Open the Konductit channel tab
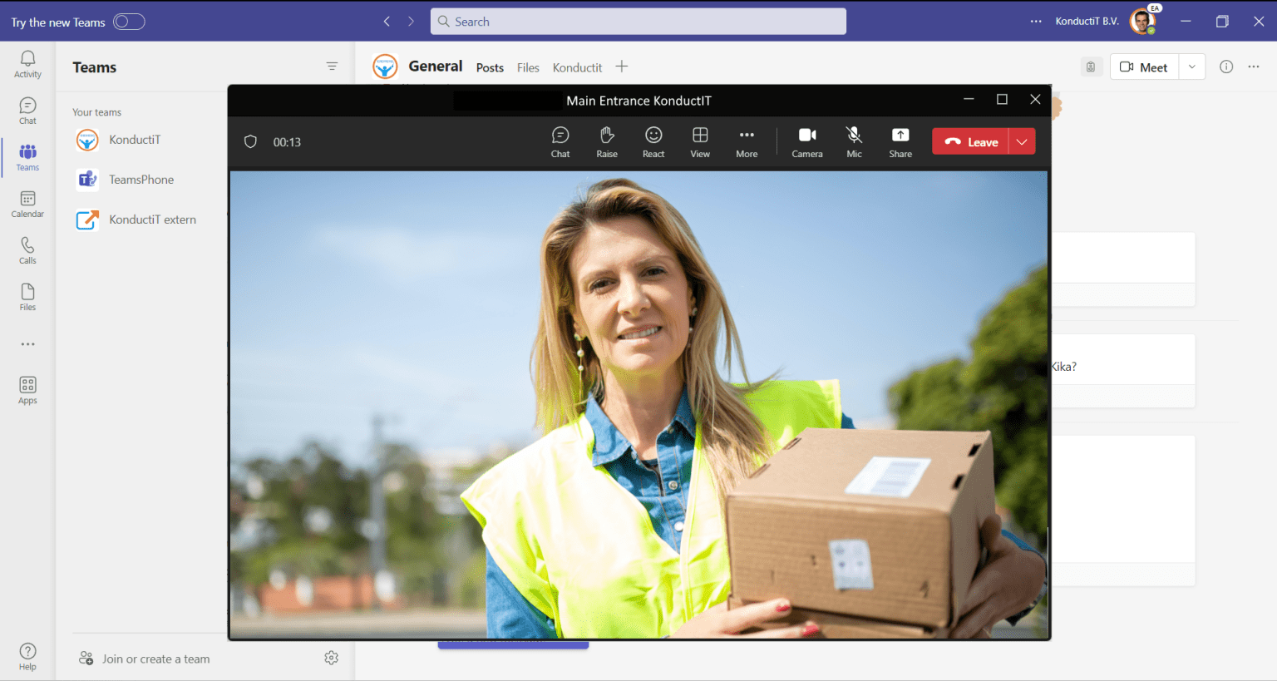This screenshot has height=681, width=1277. pyautogui.click(x=577, y=68)
